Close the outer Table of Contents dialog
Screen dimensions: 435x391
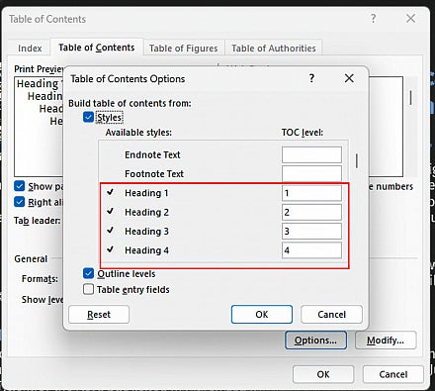[x=410, y=19]
